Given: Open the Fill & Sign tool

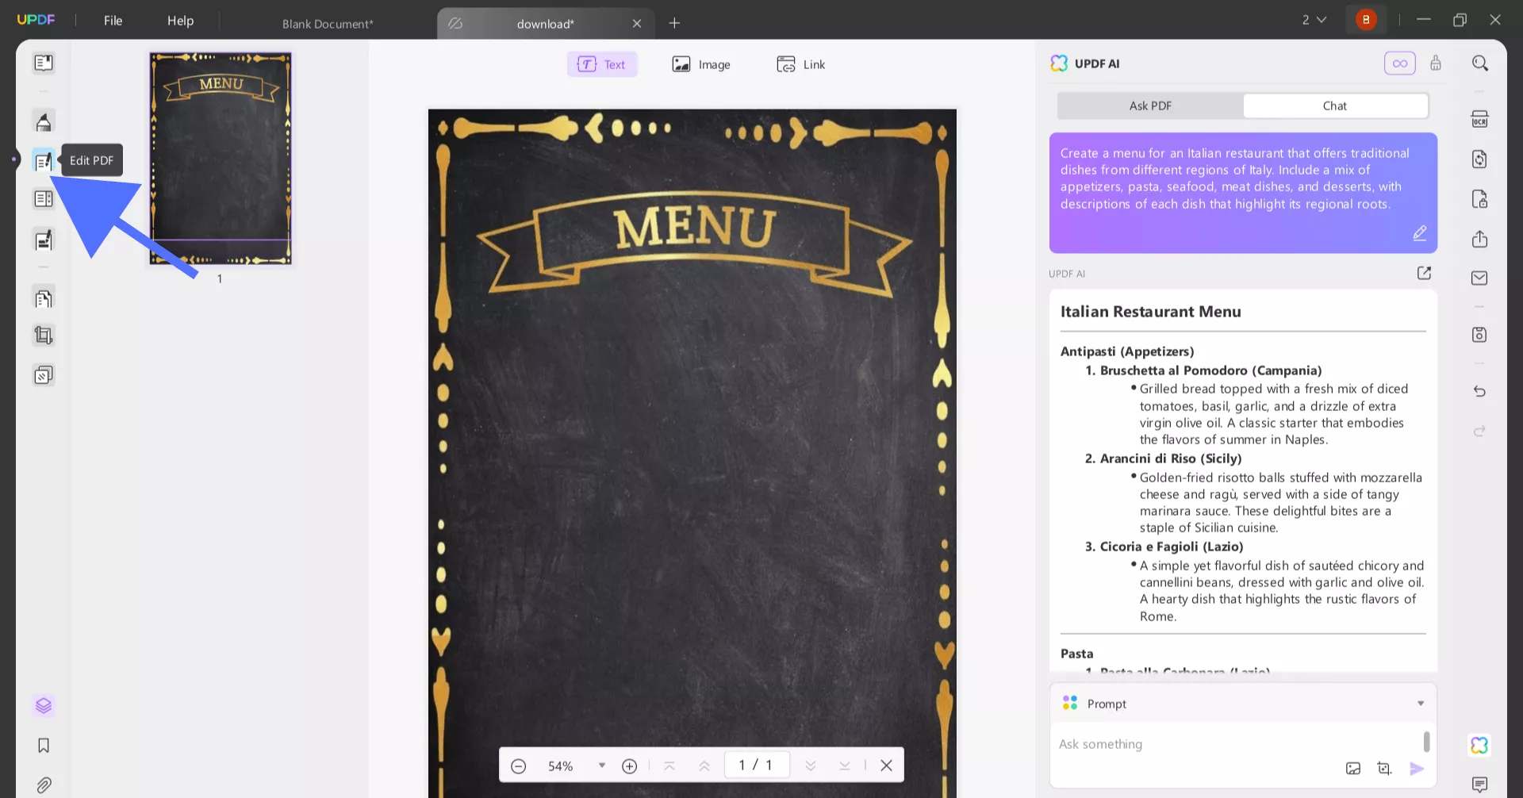Looking at the screenshot, I should point(44,240).
